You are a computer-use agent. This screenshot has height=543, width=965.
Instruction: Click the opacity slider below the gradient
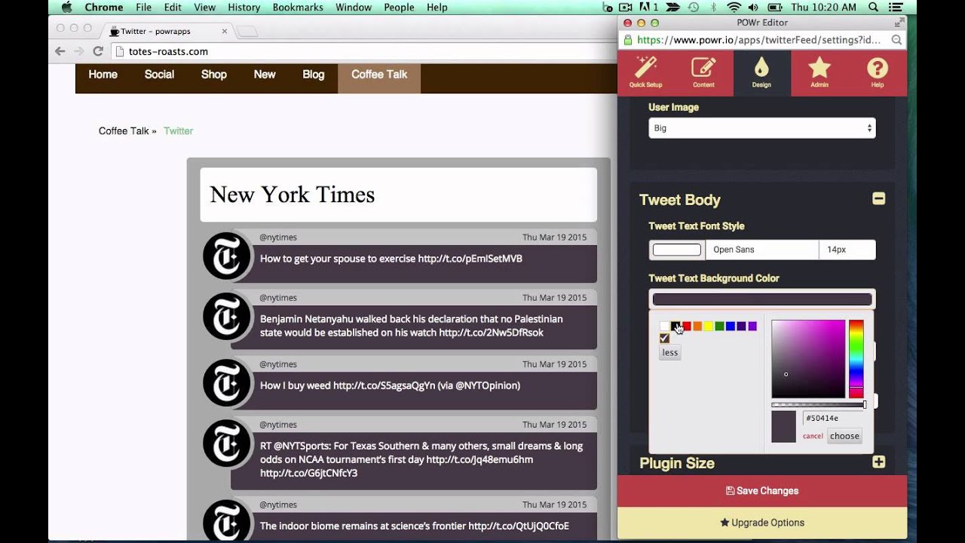[819, 405]
